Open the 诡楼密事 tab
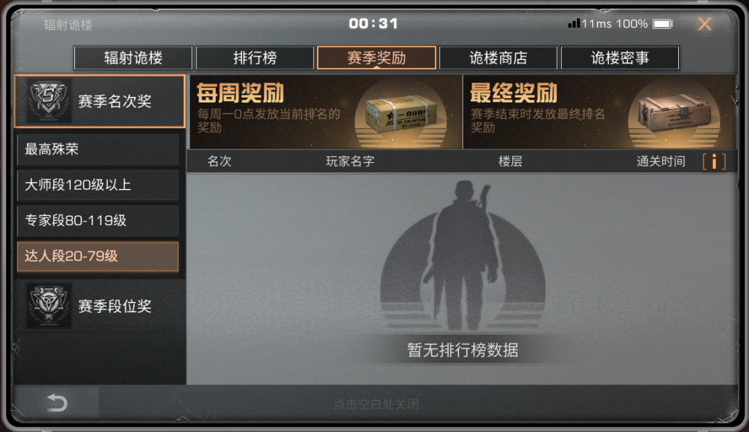This screenshot has height=432, width=749. [x=620, y=57]
